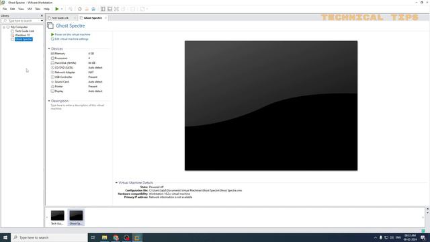Toggle the library sidebar view icon
430x242 pixels.
click(103, 9)
